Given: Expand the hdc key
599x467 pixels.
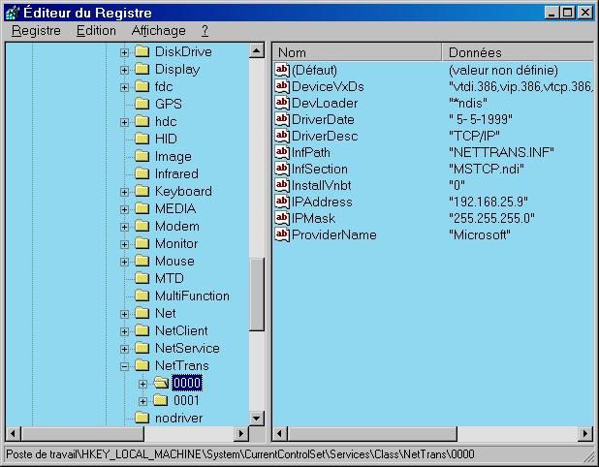Looking at the screenshot, I should pos(124,122).
